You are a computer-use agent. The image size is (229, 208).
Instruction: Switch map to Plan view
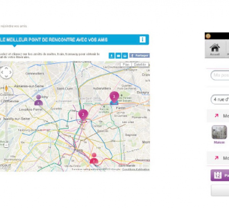point(126,65)
